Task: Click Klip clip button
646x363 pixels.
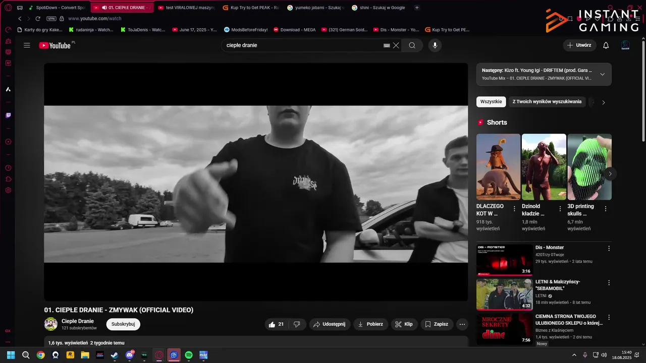Action: 404,324
